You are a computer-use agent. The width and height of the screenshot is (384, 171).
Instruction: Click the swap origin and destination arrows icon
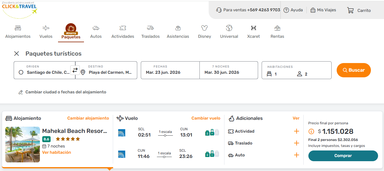[75, 70]
